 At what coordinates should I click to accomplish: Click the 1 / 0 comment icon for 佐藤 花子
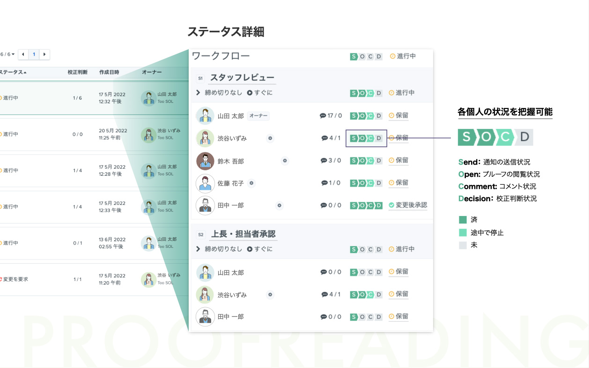coord(324,183)
